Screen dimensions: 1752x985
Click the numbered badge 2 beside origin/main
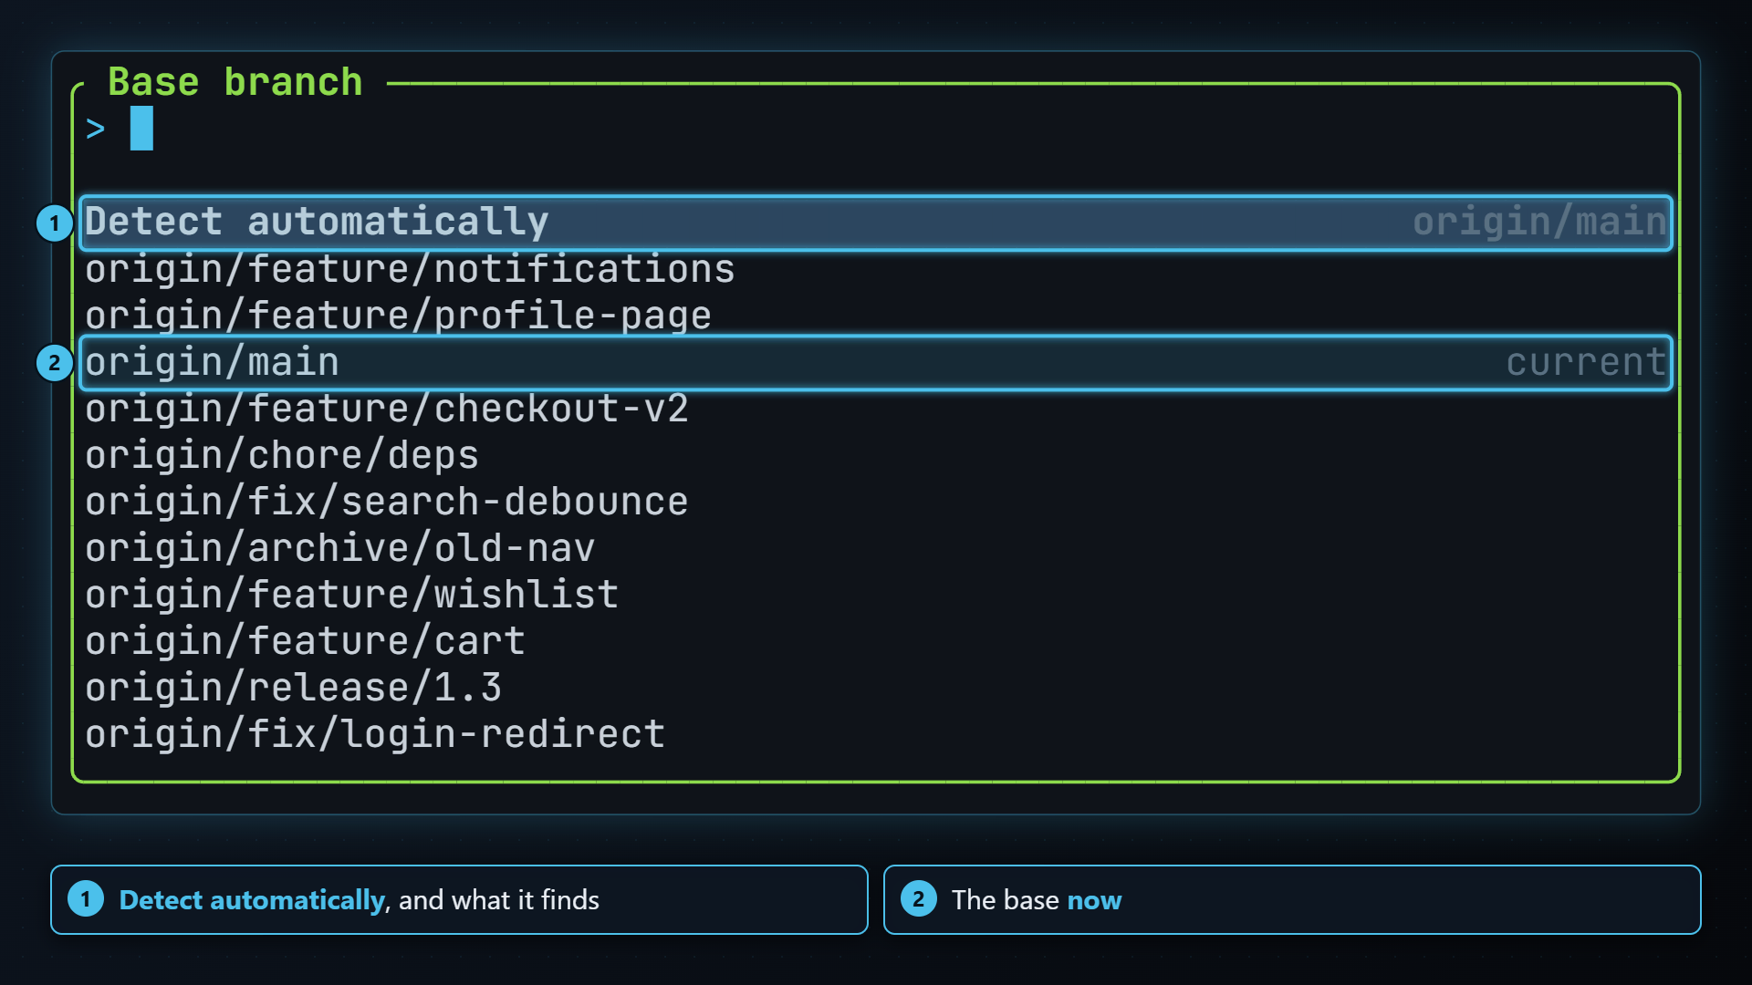[x=54, y=363]
